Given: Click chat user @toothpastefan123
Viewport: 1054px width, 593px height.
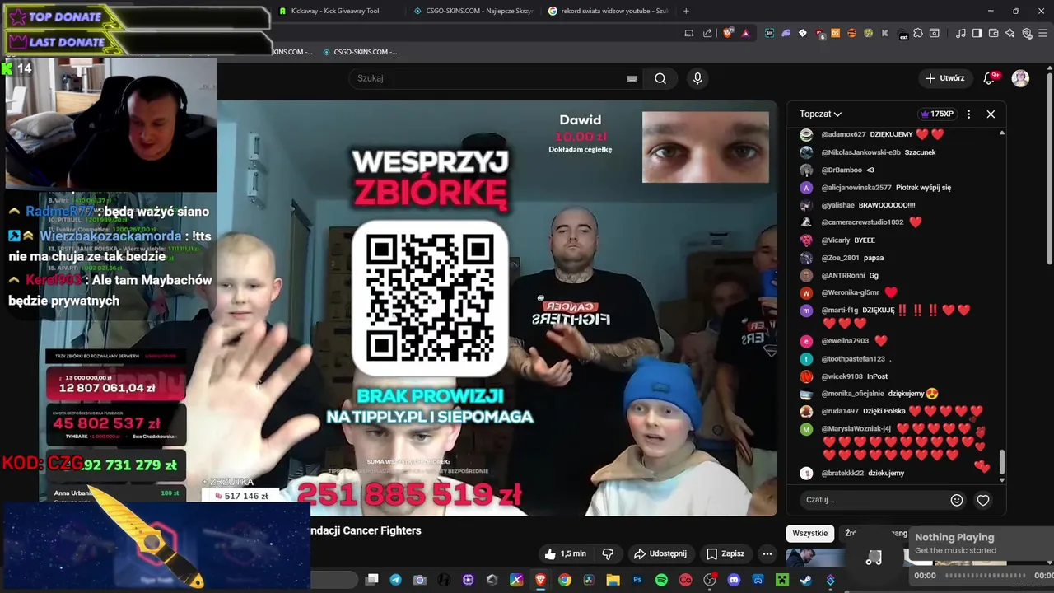Looking at the screenshot, I should [853, 359].
